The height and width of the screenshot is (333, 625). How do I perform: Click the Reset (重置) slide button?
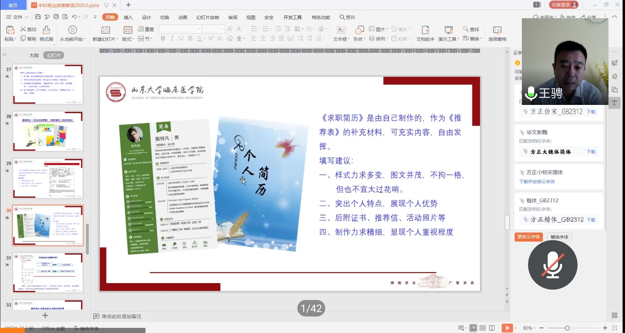[x=146, y=29]
